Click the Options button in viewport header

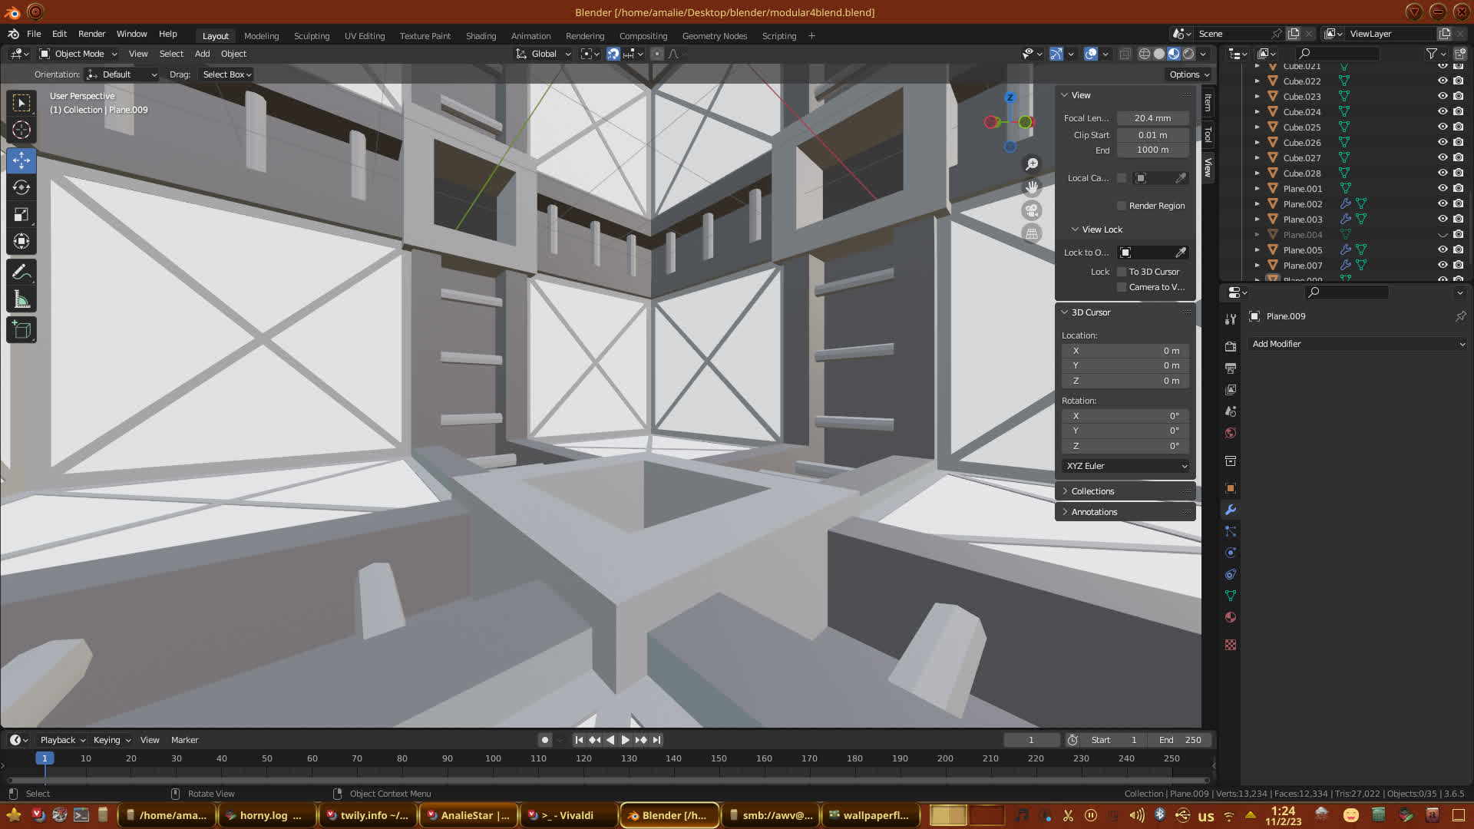tap(1188, 74)
